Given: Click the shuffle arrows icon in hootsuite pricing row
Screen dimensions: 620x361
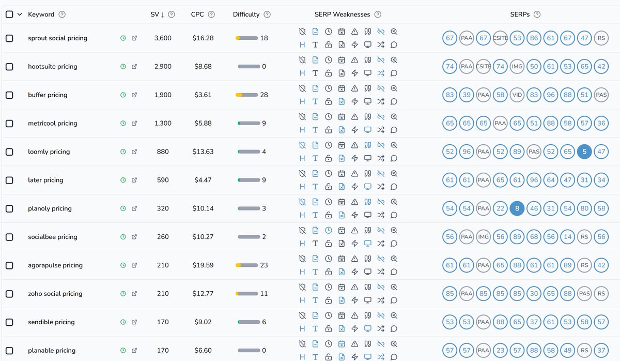Looking at the screenshot, I should pyautogui.click(x=381, y=73).
